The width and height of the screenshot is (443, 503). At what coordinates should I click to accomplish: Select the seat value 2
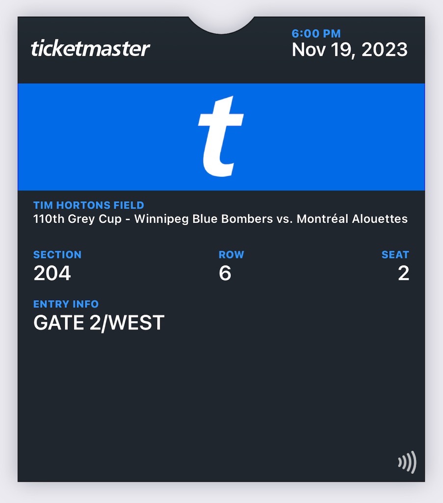[x=403, y=274]
